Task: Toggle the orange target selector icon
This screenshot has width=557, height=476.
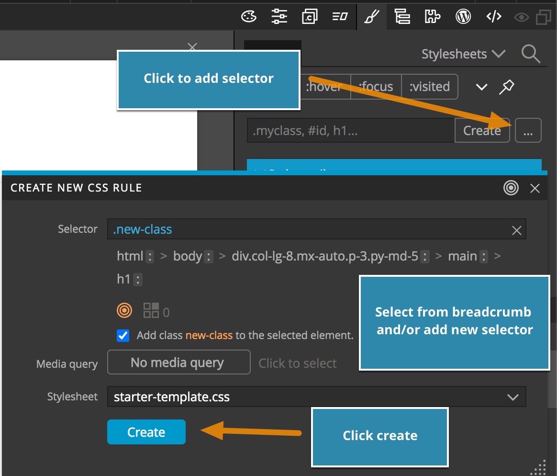Action: click(x=124, y=310)
